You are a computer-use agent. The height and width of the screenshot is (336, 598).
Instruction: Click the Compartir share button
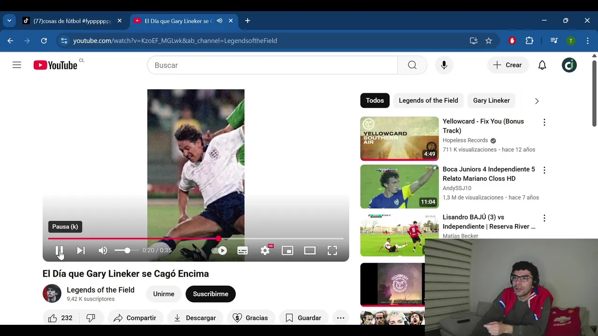135,318
